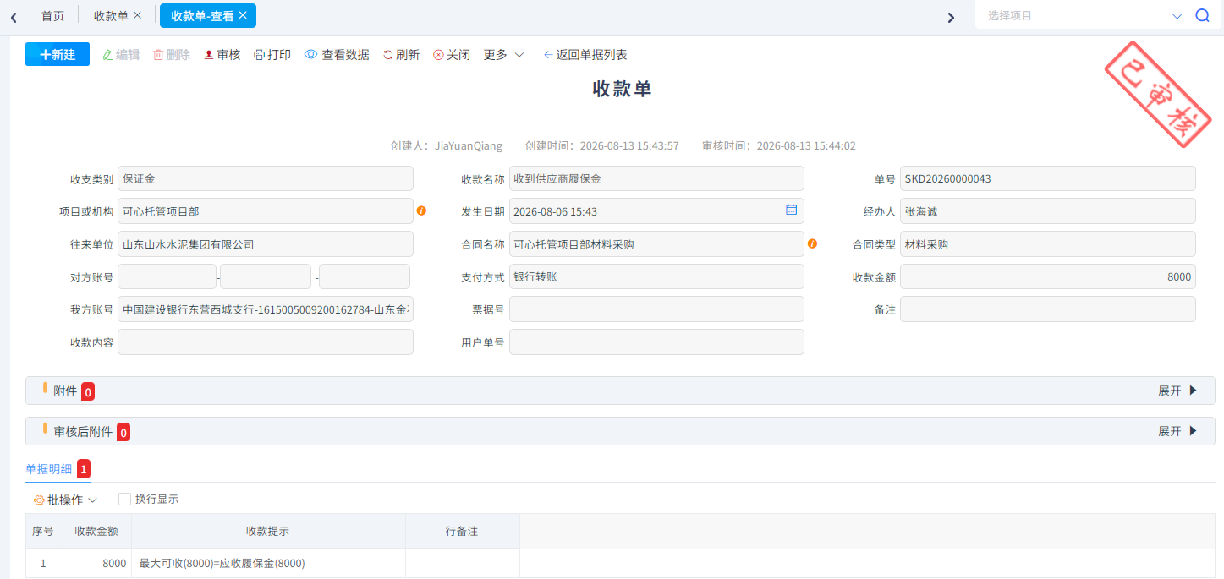The image size is (1224, 579).
Task: Click the 收款名称 field
Action: 656,178
